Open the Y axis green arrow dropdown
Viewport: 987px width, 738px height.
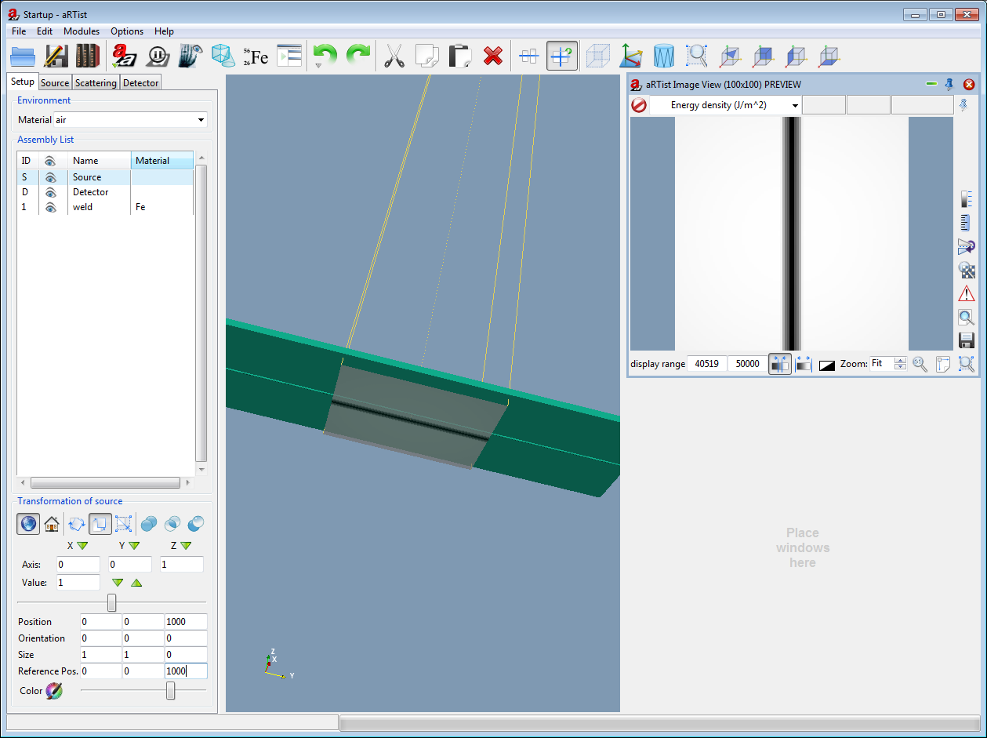click(134, 545)
